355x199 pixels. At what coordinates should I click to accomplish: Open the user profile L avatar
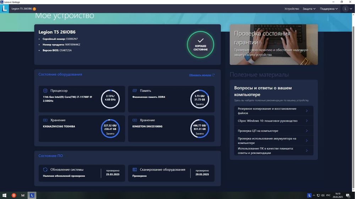coord(345,9)
